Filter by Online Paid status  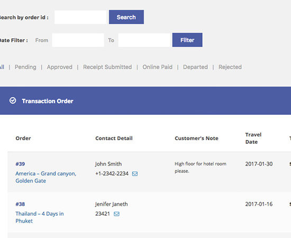coord(157,67)
